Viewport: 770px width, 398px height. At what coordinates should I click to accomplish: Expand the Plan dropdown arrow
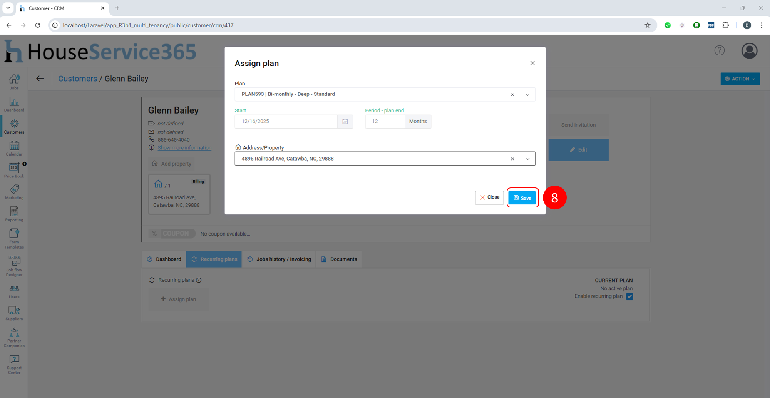[x=527, y=95]
